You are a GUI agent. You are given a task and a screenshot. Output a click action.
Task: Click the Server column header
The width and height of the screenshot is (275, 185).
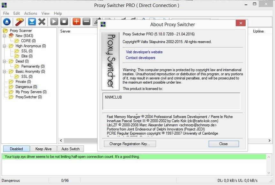65,31
